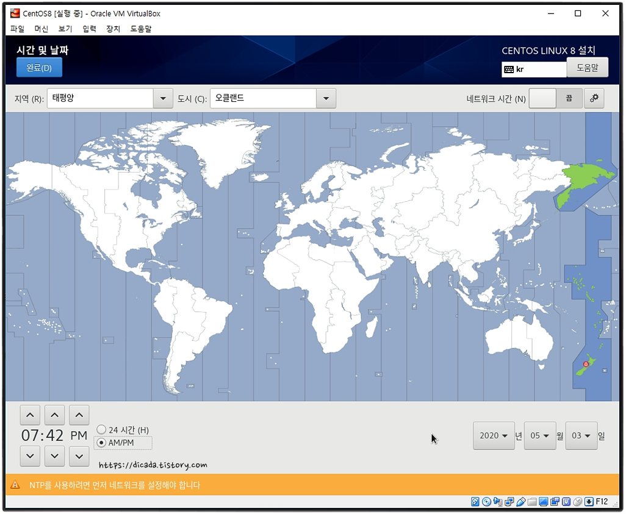
Task: Select the 24 시간 (H) radio button
Action: click(101, 429)
